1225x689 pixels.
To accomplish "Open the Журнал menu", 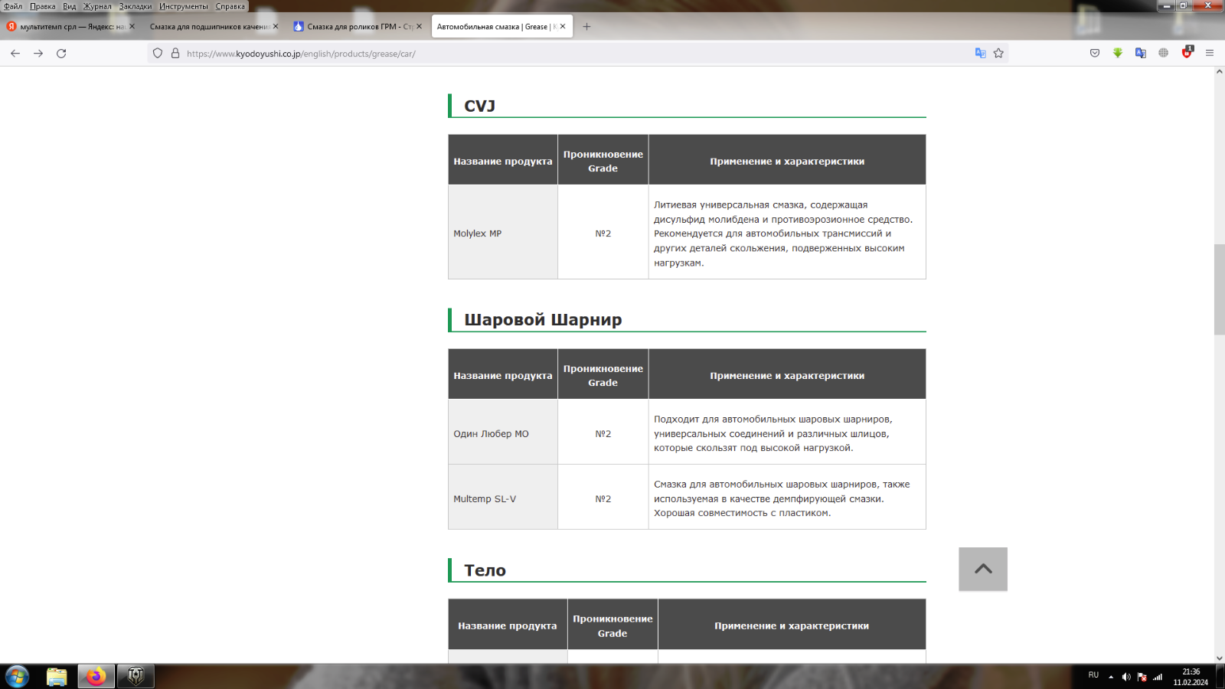I will (x=97, y=6).
